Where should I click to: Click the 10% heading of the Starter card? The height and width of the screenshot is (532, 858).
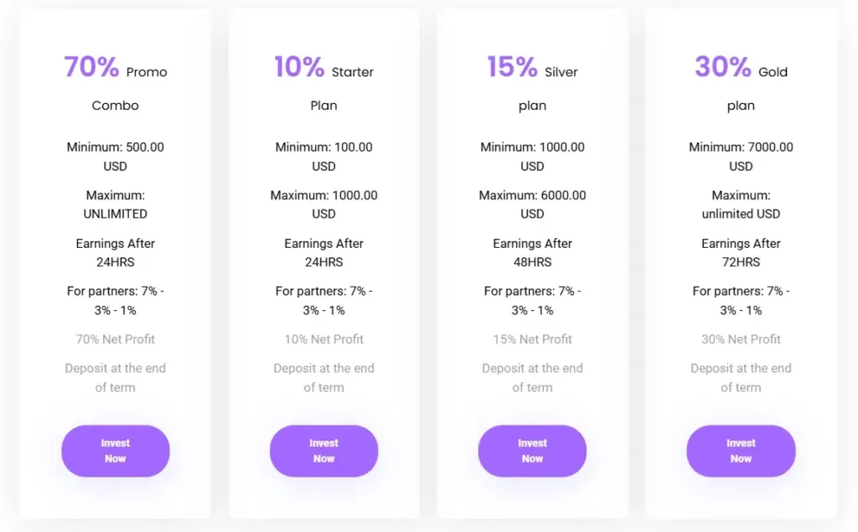point(299,67)
